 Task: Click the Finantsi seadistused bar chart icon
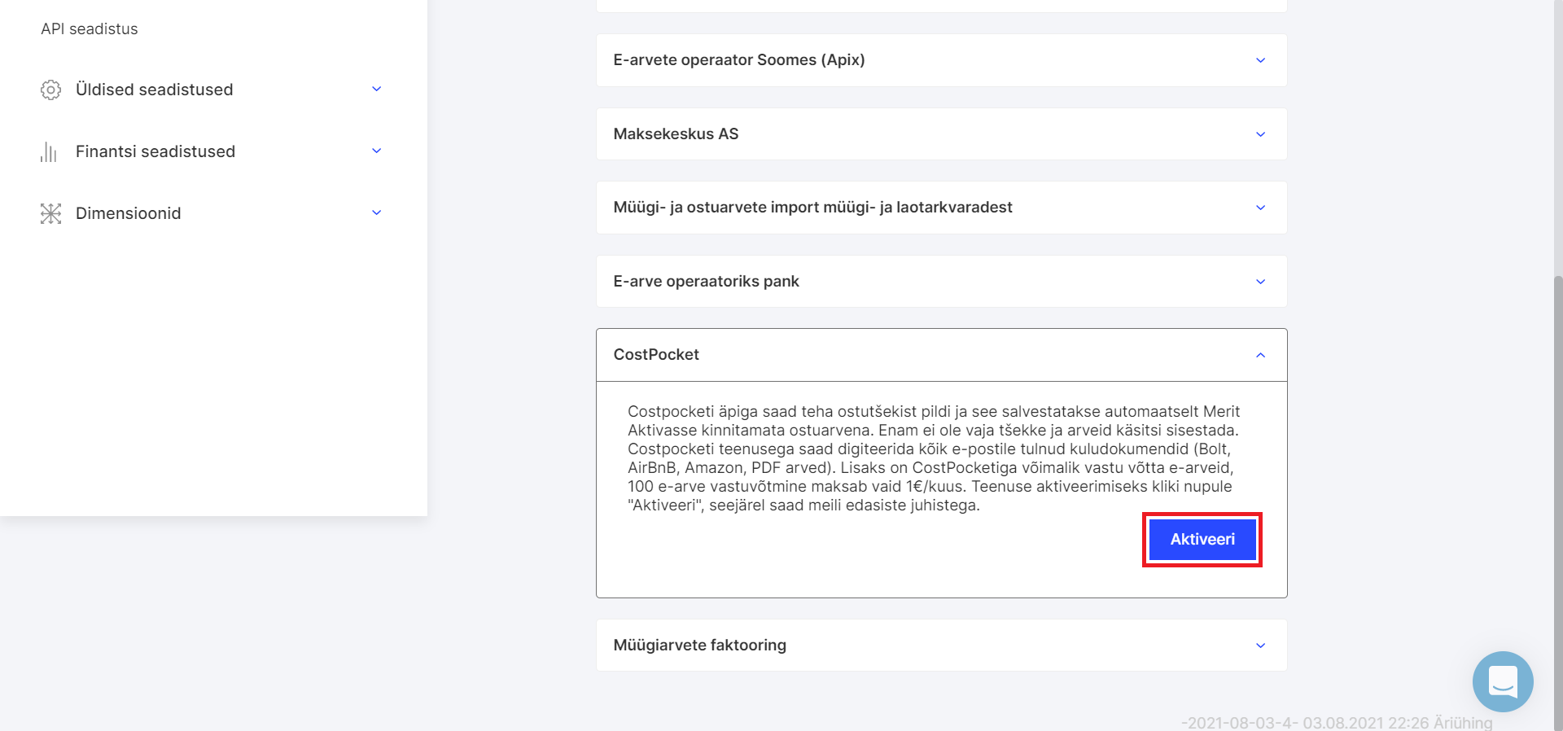click(x=49, y=151)
